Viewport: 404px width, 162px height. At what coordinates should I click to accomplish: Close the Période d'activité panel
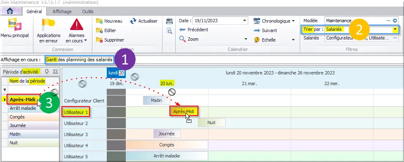pos(55,72)
